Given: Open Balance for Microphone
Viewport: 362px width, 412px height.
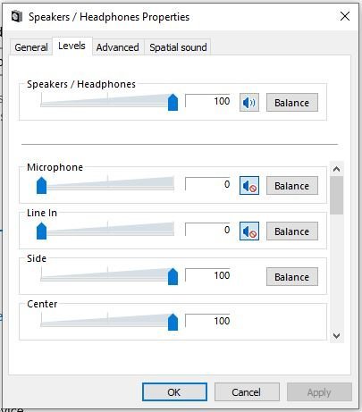Looking at the screenshot, I should [292, 186].
